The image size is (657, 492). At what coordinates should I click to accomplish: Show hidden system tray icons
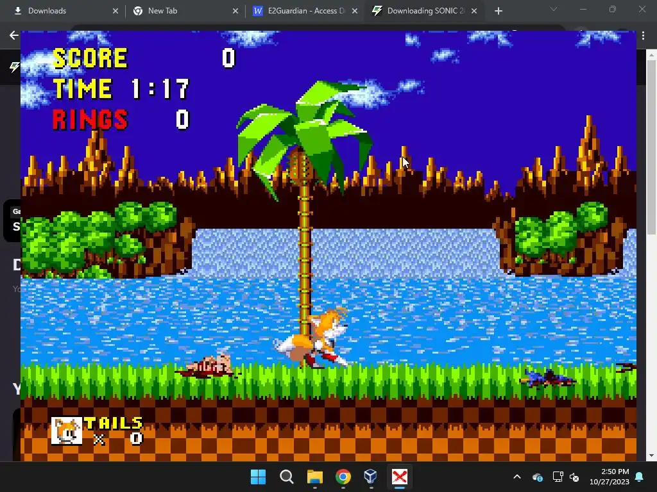coord(517,477)
